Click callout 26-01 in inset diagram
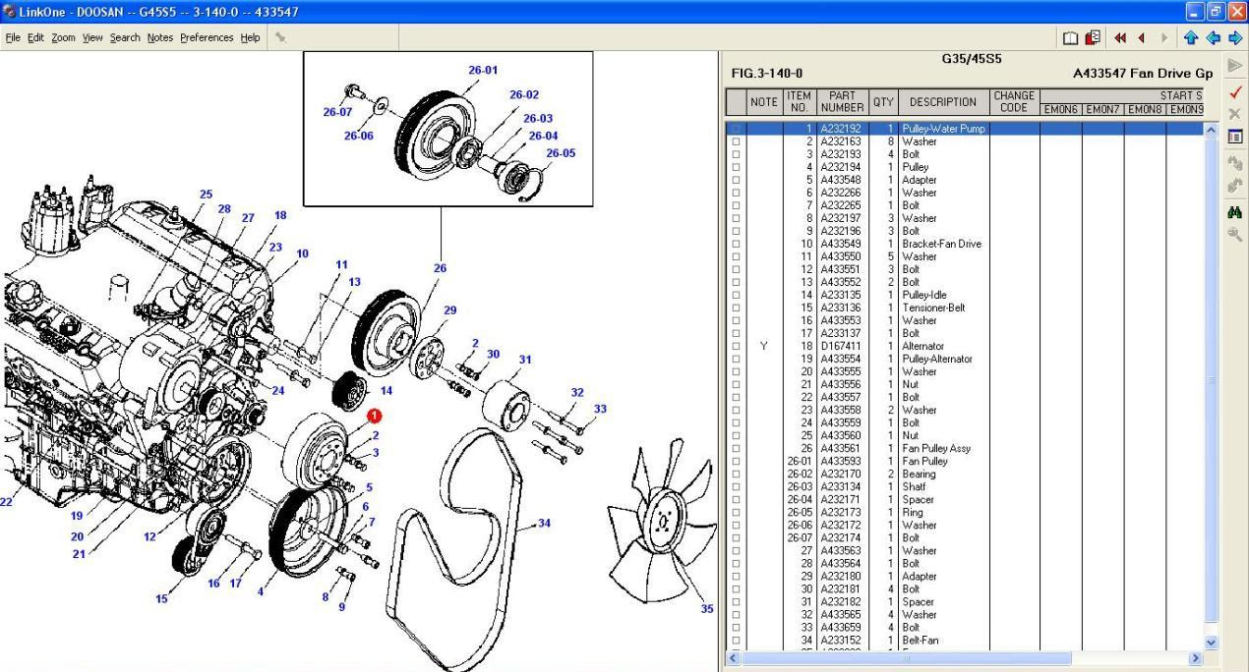This screenshot has height=672, width=1249. (x=483, y=70)
